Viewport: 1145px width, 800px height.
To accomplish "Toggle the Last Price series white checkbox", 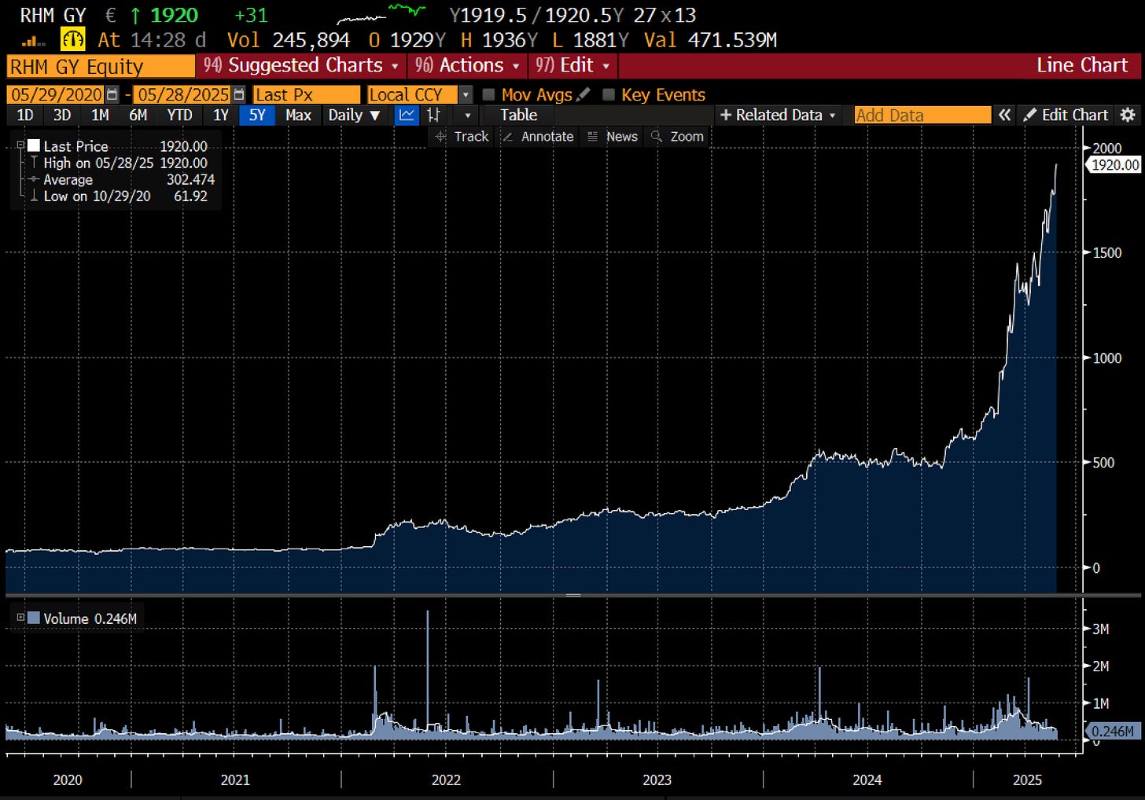I will (x=34, y=145).
